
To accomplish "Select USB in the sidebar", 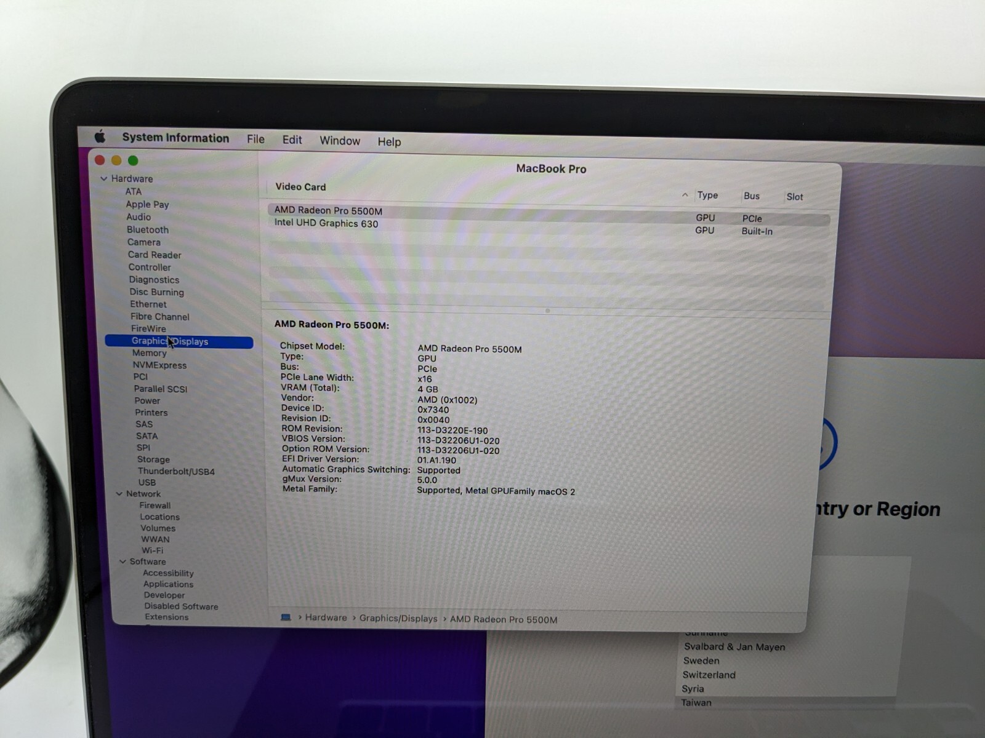I will point(147,483).
